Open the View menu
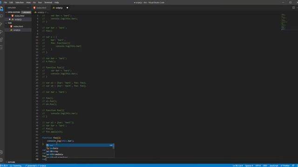298x167 pixels. point(28,2)
